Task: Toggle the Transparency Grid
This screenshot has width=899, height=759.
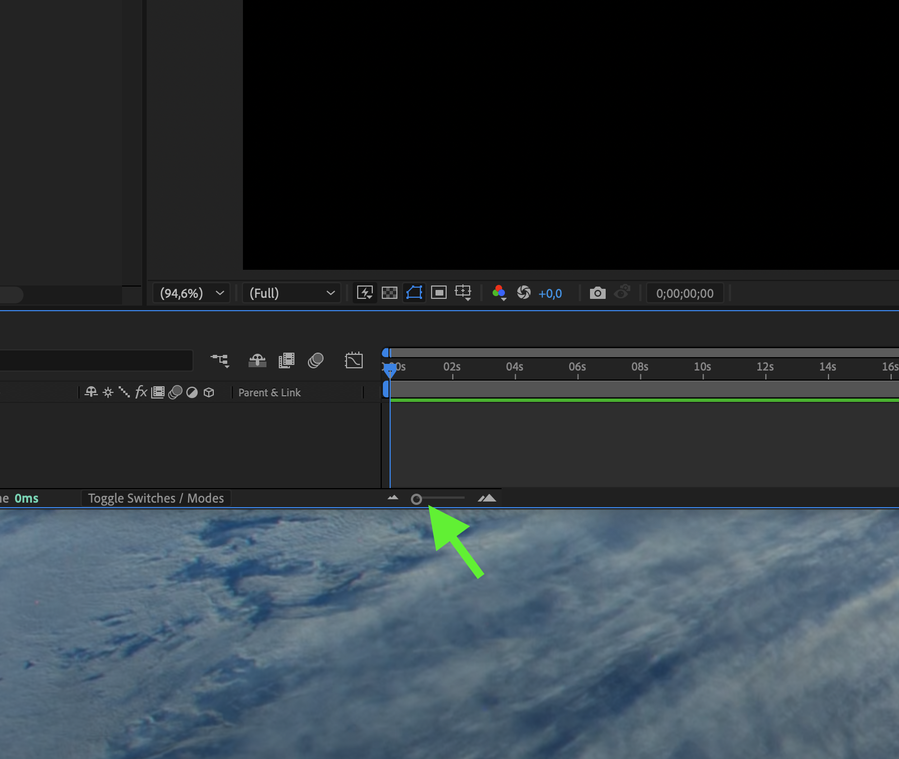Action: 390,292
